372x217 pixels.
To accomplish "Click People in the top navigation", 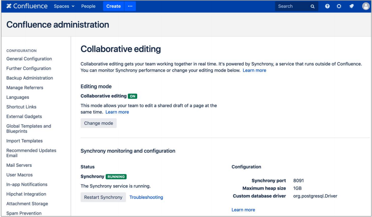I will pos(88,6).
